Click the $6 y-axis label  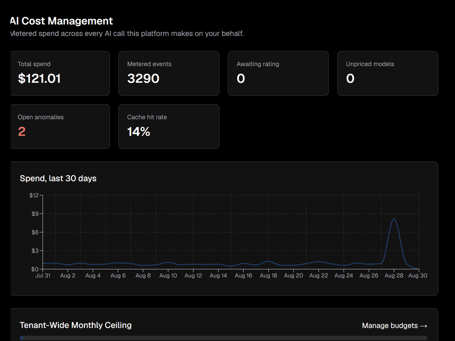(35, 232)
